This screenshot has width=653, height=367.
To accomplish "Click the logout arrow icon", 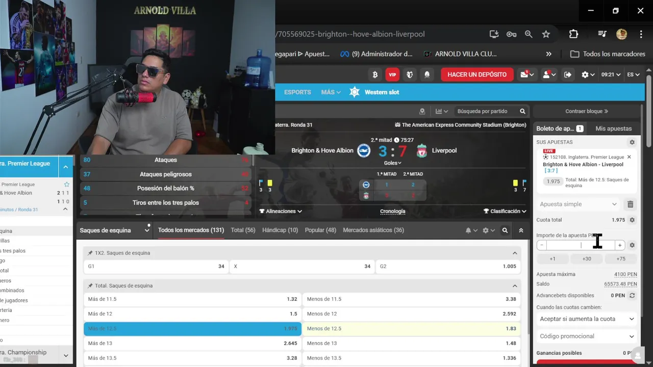I will (568, 74).
